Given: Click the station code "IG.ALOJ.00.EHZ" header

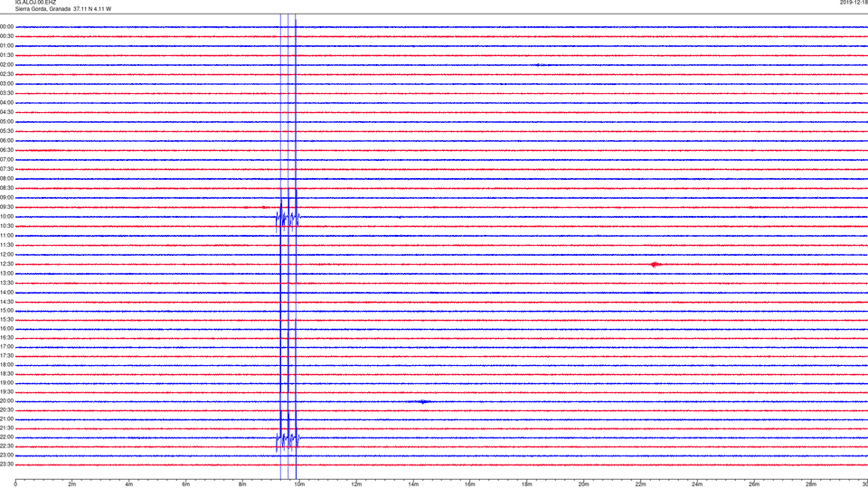Looking at the screenshot, I should pos(35,2).
